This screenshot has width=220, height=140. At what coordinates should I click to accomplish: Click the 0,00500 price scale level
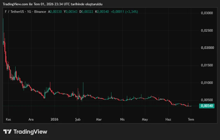pos(207,100)
